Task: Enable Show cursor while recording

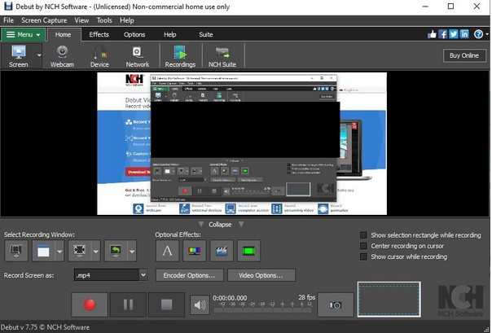Action: (363, 256)
